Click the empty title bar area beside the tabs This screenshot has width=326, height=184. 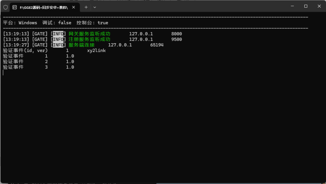[x=191, y=6]
